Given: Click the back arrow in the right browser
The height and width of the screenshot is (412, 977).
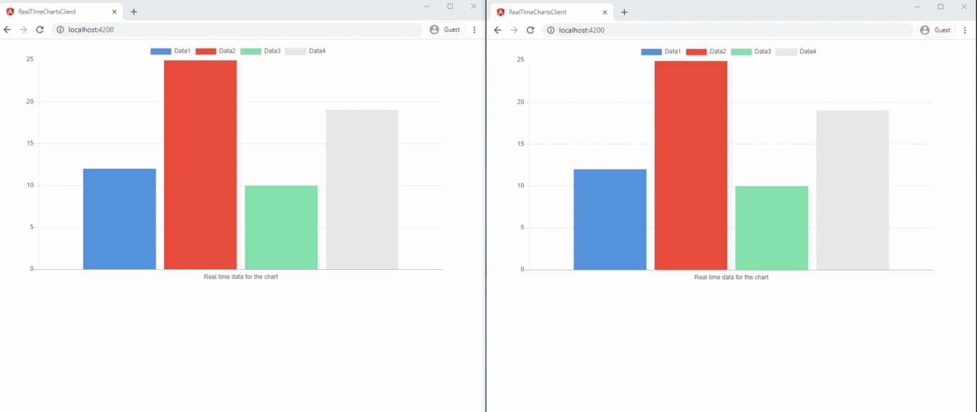Looking at the screenshot, I should 498,30.
